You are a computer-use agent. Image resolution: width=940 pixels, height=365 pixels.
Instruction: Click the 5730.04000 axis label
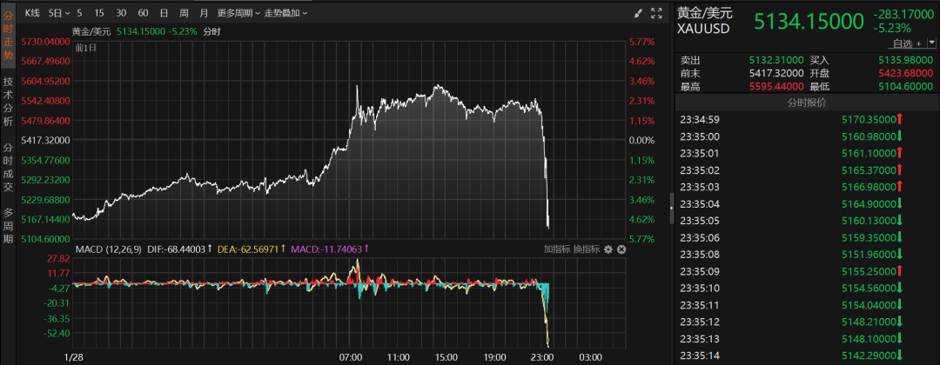click(x=45, y=42)
